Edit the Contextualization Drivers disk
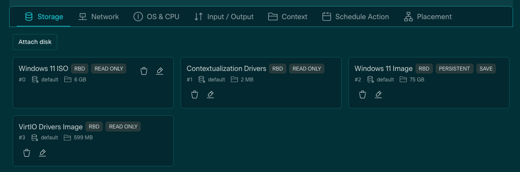 pyautogui.click(x=210, y=95)
